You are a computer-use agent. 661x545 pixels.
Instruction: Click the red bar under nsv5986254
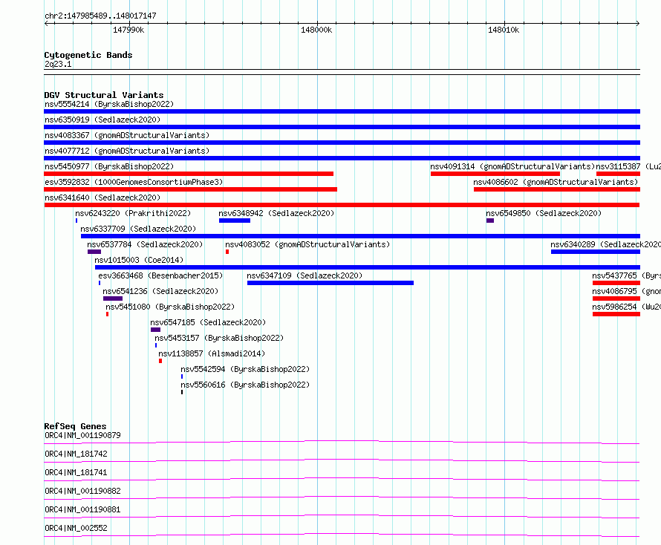pos(616,314)
